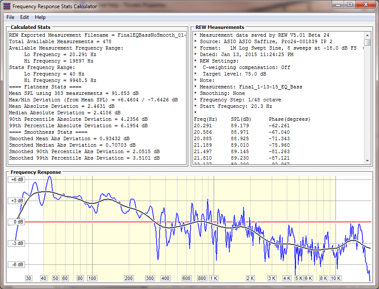The width and height of the screenshot is (379, 289).
Task: Click the Smoothing: None line in REW Measurements
Action: point(219,93)
